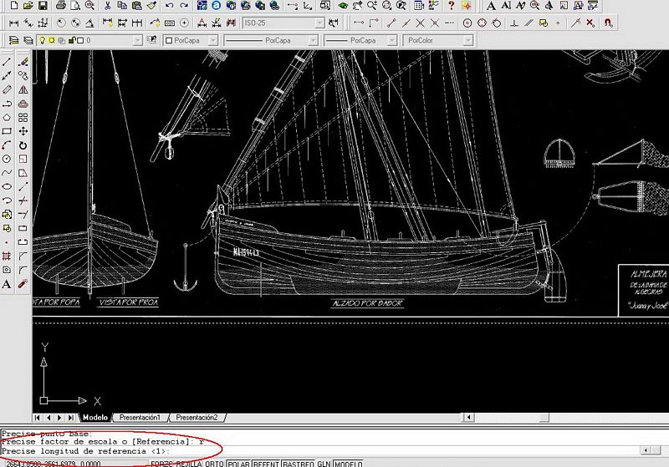Open the PorCapa lineweight dropdown

(x=392, y=40)
